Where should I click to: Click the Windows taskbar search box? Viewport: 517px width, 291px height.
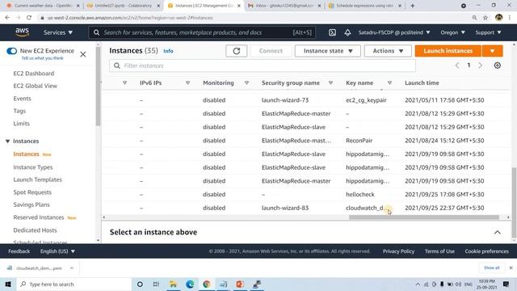click(x=74, y=284)
